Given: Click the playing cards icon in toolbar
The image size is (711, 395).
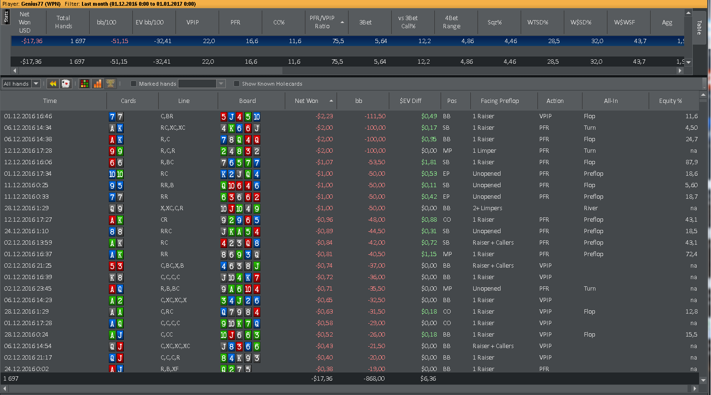Looking at the screenshot, I should 66,84.
